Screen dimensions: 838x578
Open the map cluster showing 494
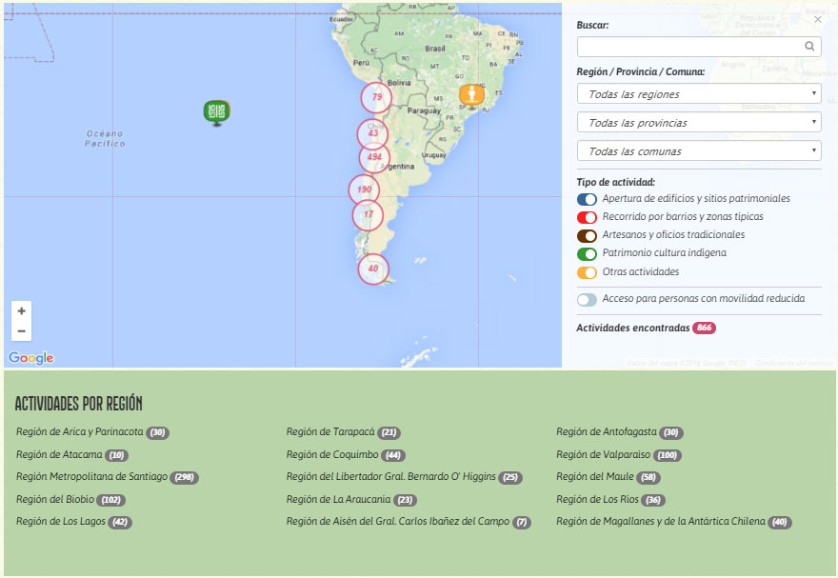point(374,157)
